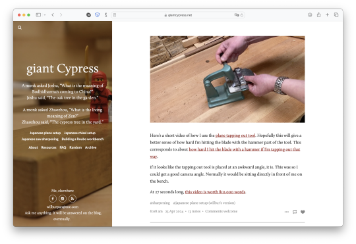Click the blue shield extension icon
Image resolution: width=356 pixels, height=244 pixels.
[x=97, y=15]
